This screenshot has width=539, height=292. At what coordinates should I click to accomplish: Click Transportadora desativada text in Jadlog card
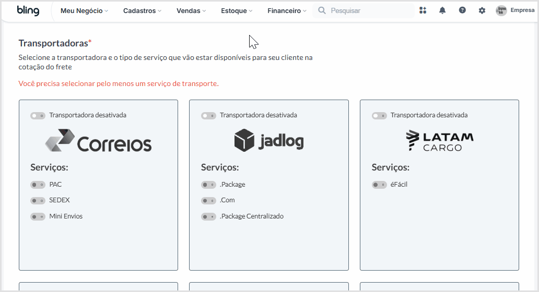258,115
